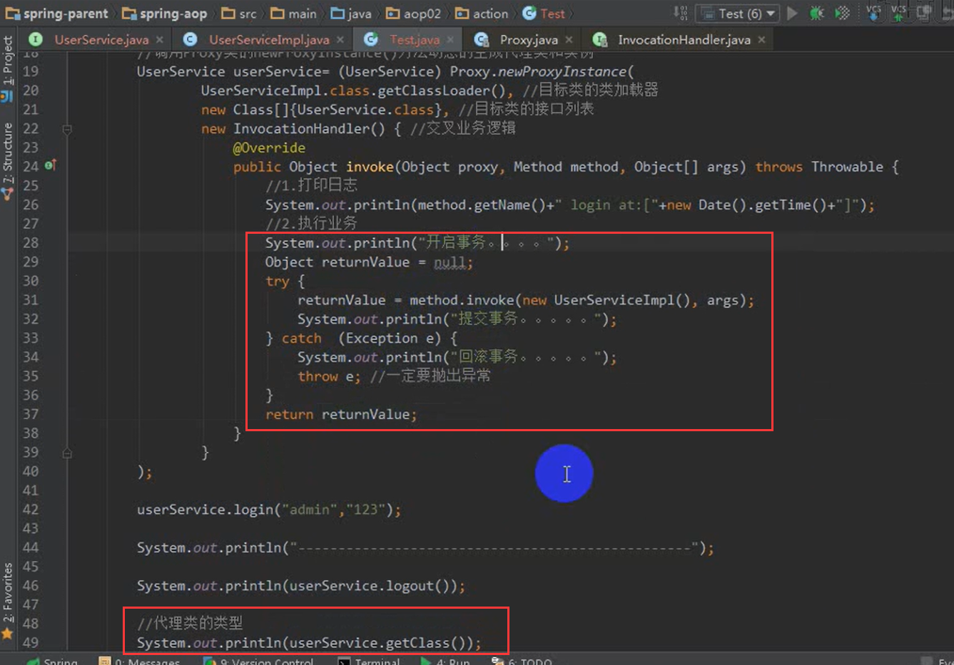Click 'newProxyInstance' on line 19
The image size is (954, 665).
(x=562, y=72)
